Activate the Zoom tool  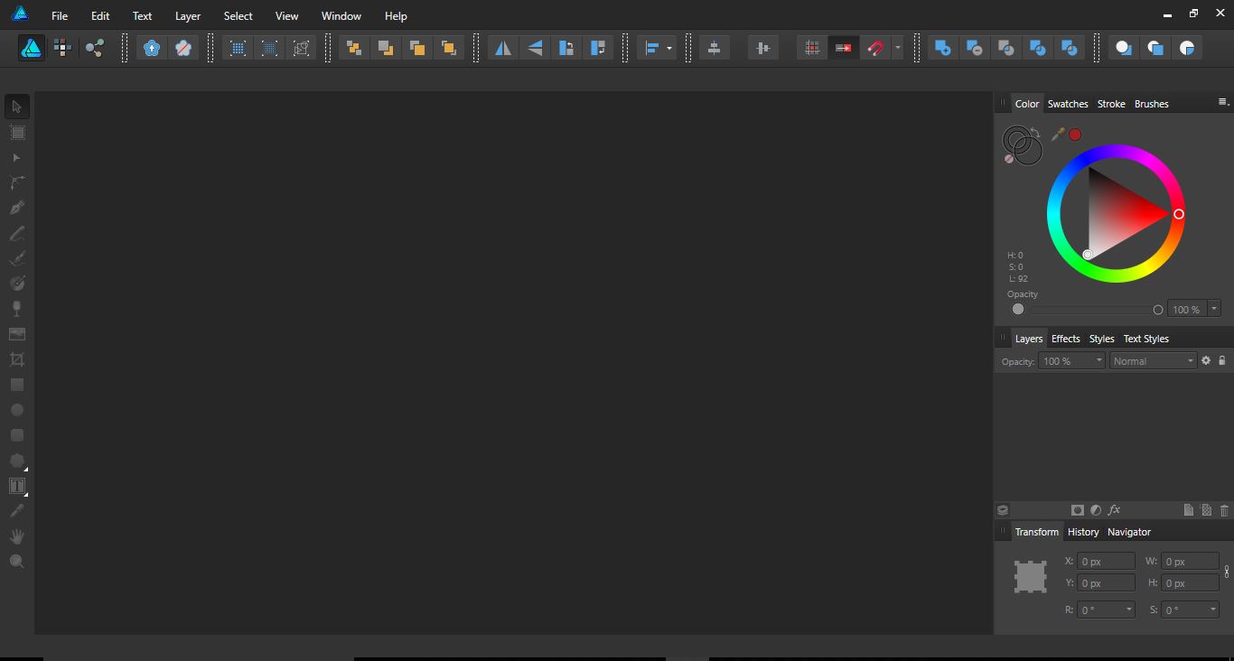[x=16, y=561]
